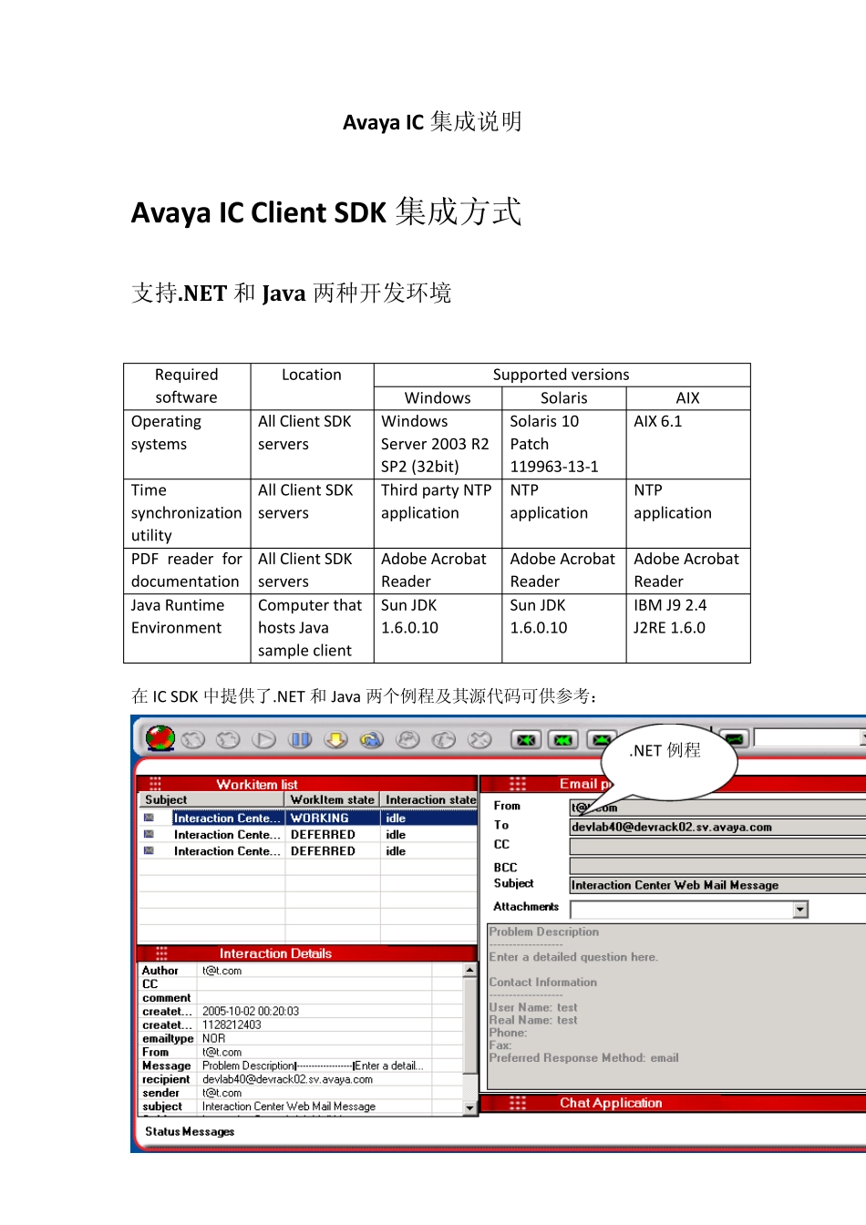Click the greyed crossed-out toolbar icon
Image resolution: width=866 pixels, height=1225 pixels.
[479, 739]
